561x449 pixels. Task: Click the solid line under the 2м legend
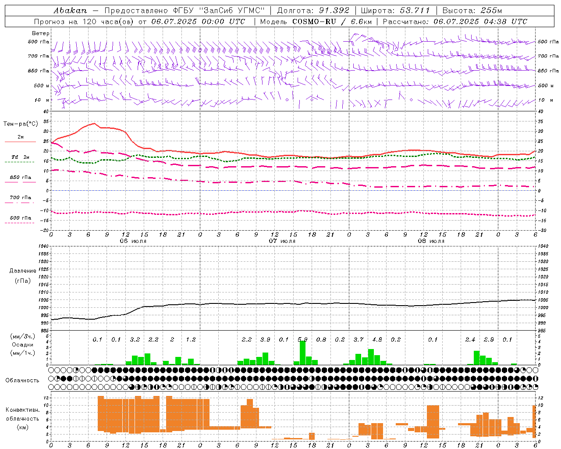(x=20, y=142)
